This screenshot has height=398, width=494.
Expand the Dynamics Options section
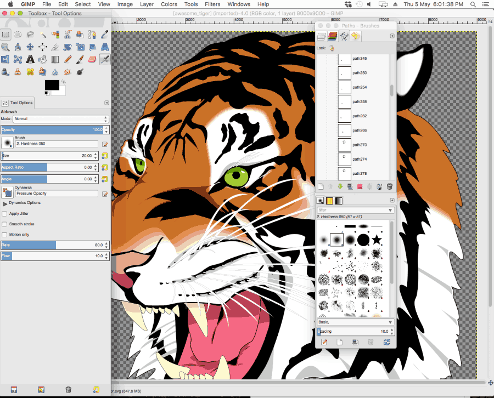click(5, 203)
